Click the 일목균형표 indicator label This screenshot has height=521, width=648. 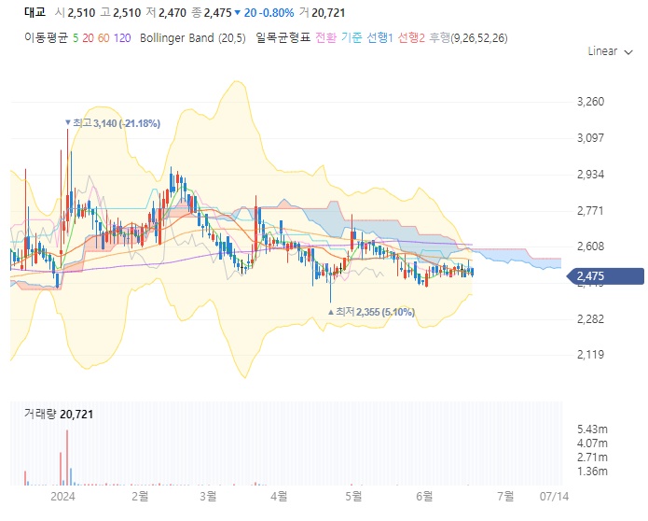283,38
